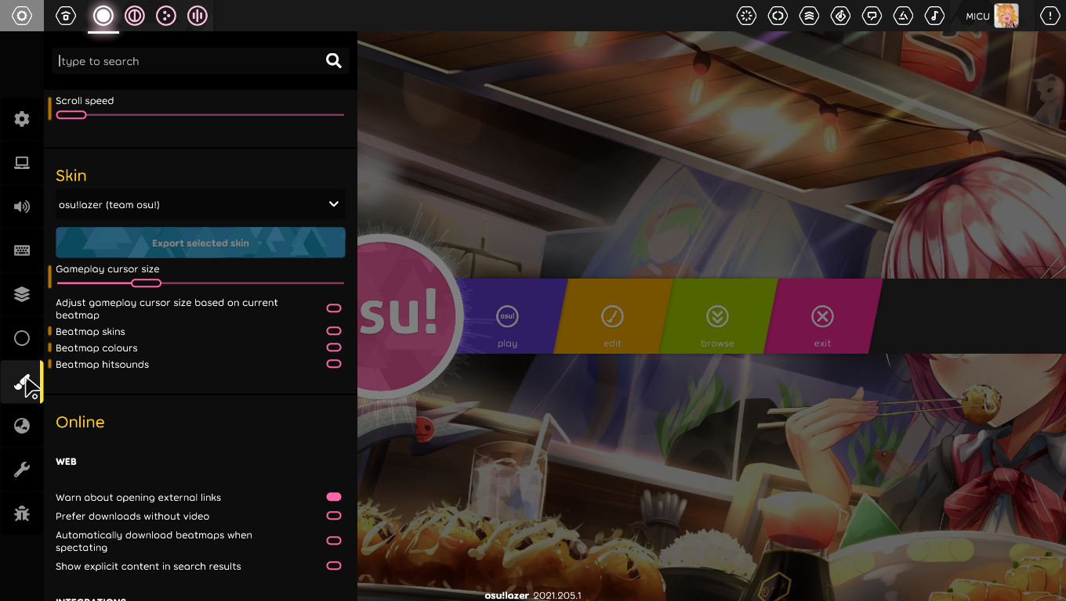Viewport: 1066px width, 601px height.
Task: Jump to Maintenance settings wrench icon
Action: pos(22,470)
